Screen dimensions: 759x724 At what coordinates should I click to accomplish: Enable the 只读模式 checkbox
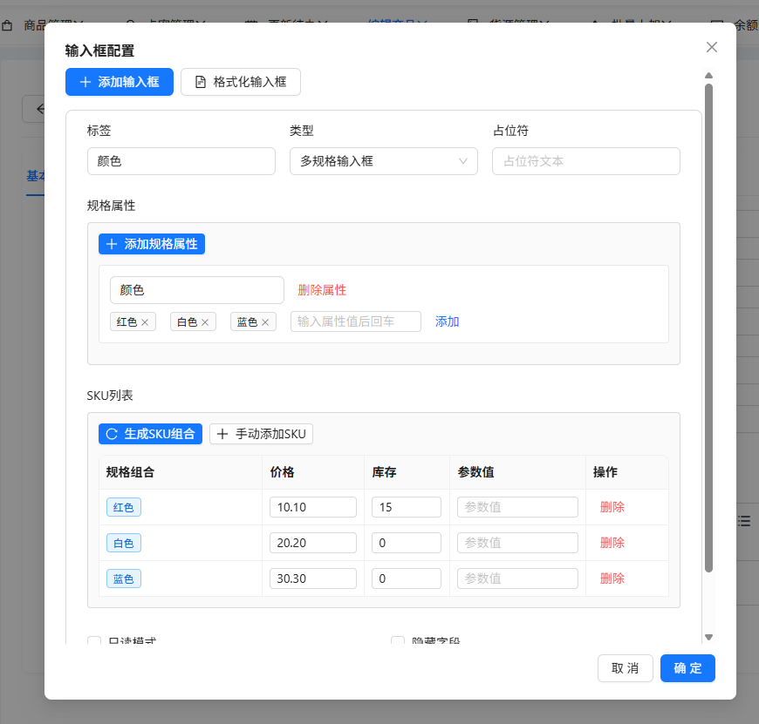point(94,642)
